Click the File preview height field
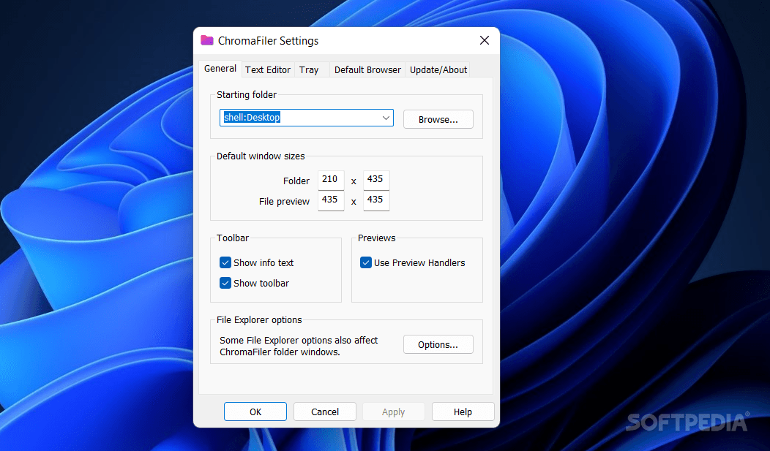The height and width of the screenshot is (451, 770). tap(376, 200)
